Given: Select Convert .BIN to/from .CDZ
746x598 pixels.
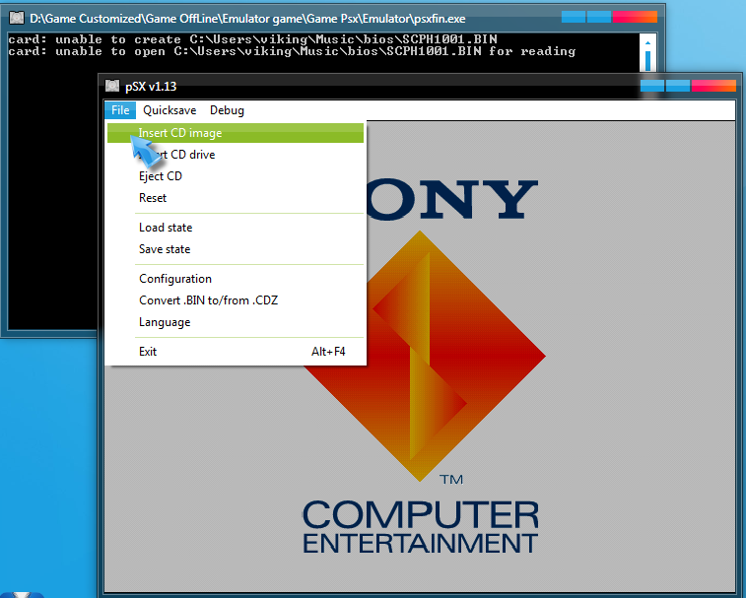Looking at the screenshot, I should click(236, 300).
